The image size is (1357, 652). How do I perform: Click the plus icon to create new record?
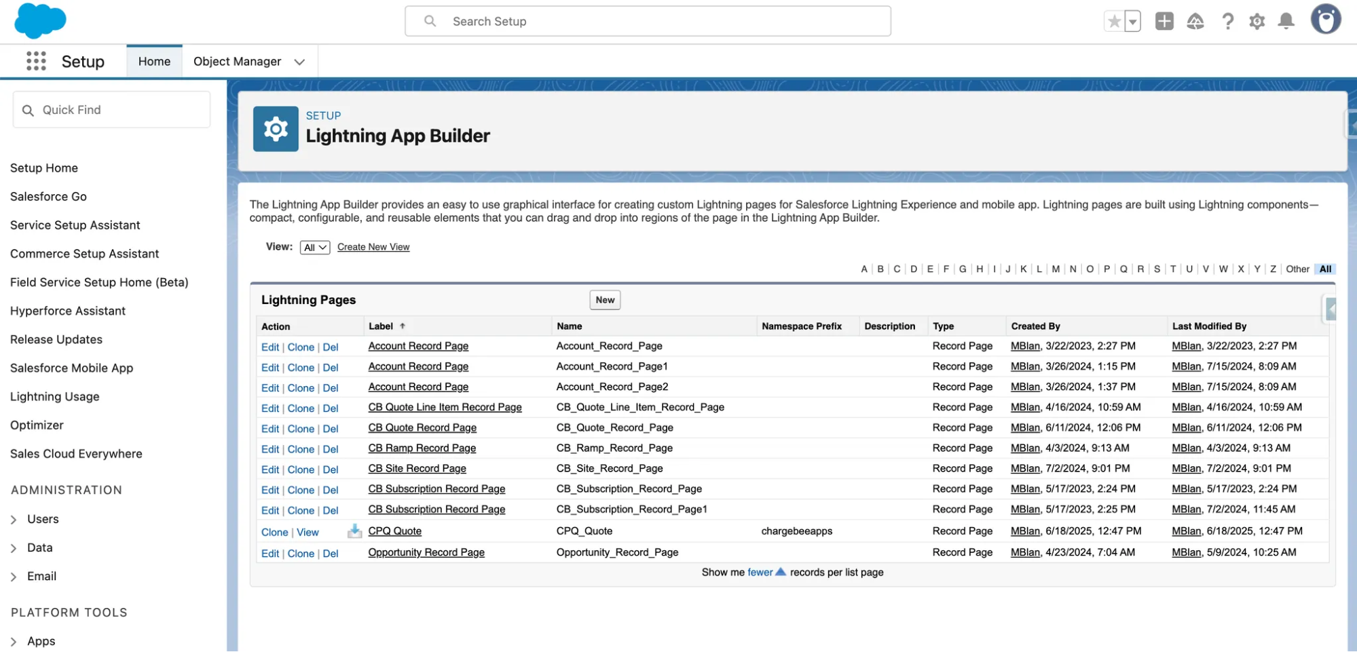(1164, 21)
